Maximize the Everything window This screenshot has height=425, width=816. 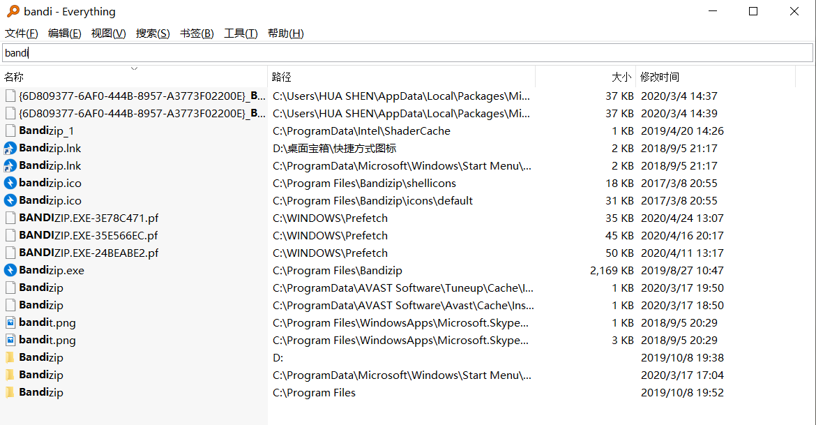[753, 11]
